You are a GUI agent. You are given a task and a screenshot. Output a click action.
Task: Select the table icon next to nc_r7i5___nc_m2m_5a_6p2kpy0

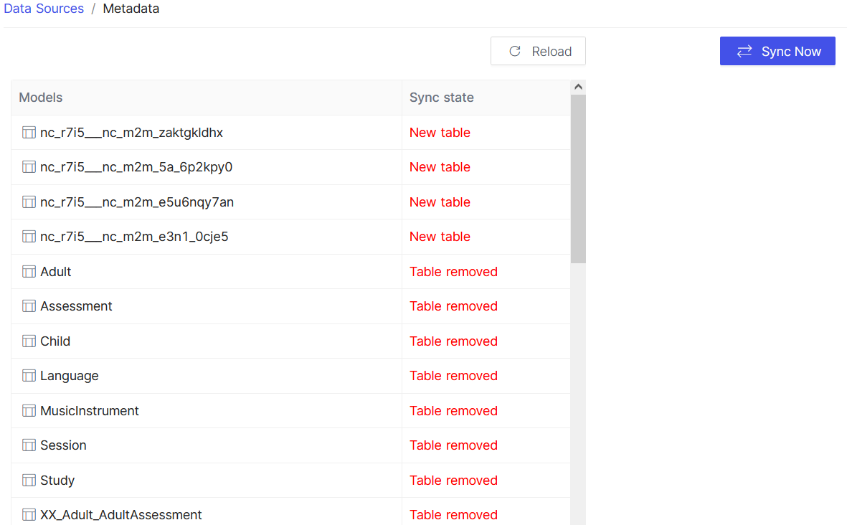[x=29, y=166]
